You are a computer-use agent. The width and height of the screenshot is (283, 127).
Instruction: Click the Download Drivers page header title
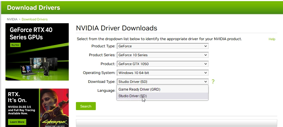pos(33,7)
